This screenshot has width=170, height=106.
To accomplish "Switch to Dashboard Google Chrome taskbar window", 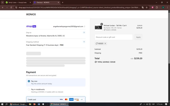I will 18,104.
